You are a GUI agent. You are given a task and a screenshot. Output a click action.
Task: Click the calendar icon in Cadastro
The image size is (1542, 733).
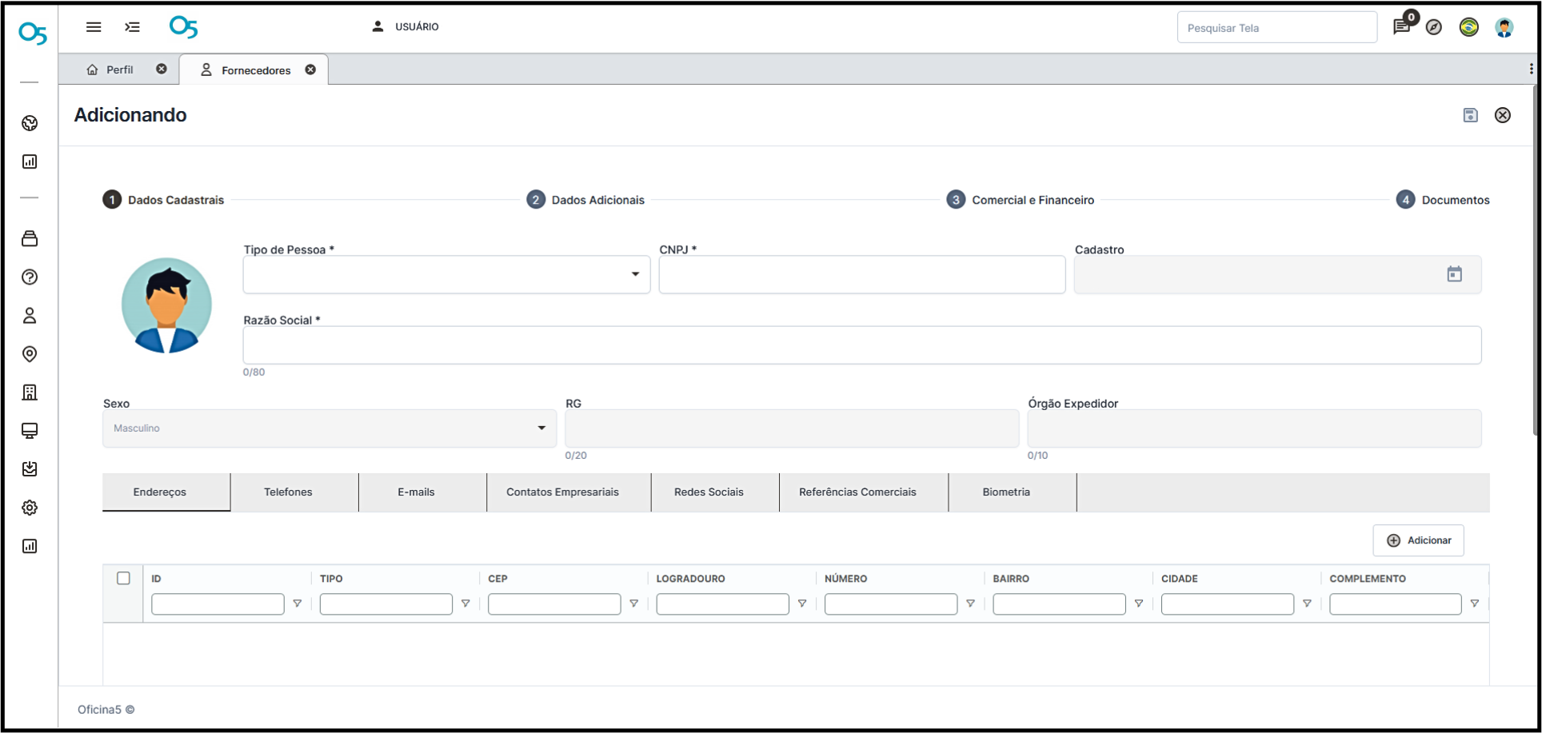coord(1454,274)
